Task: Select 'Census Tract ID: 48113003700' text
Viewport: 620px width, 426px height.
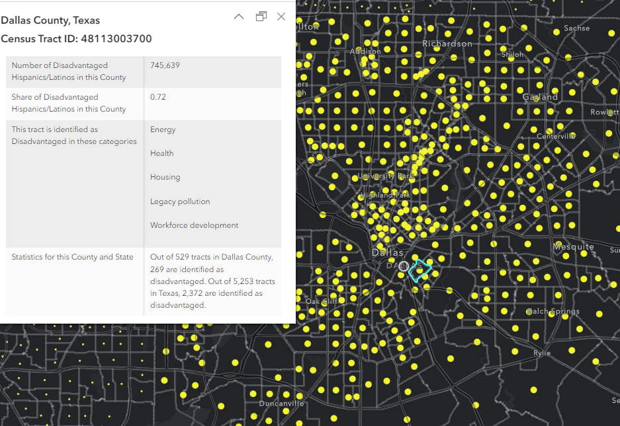Action: pyautogui.click(x=76, y=39)
